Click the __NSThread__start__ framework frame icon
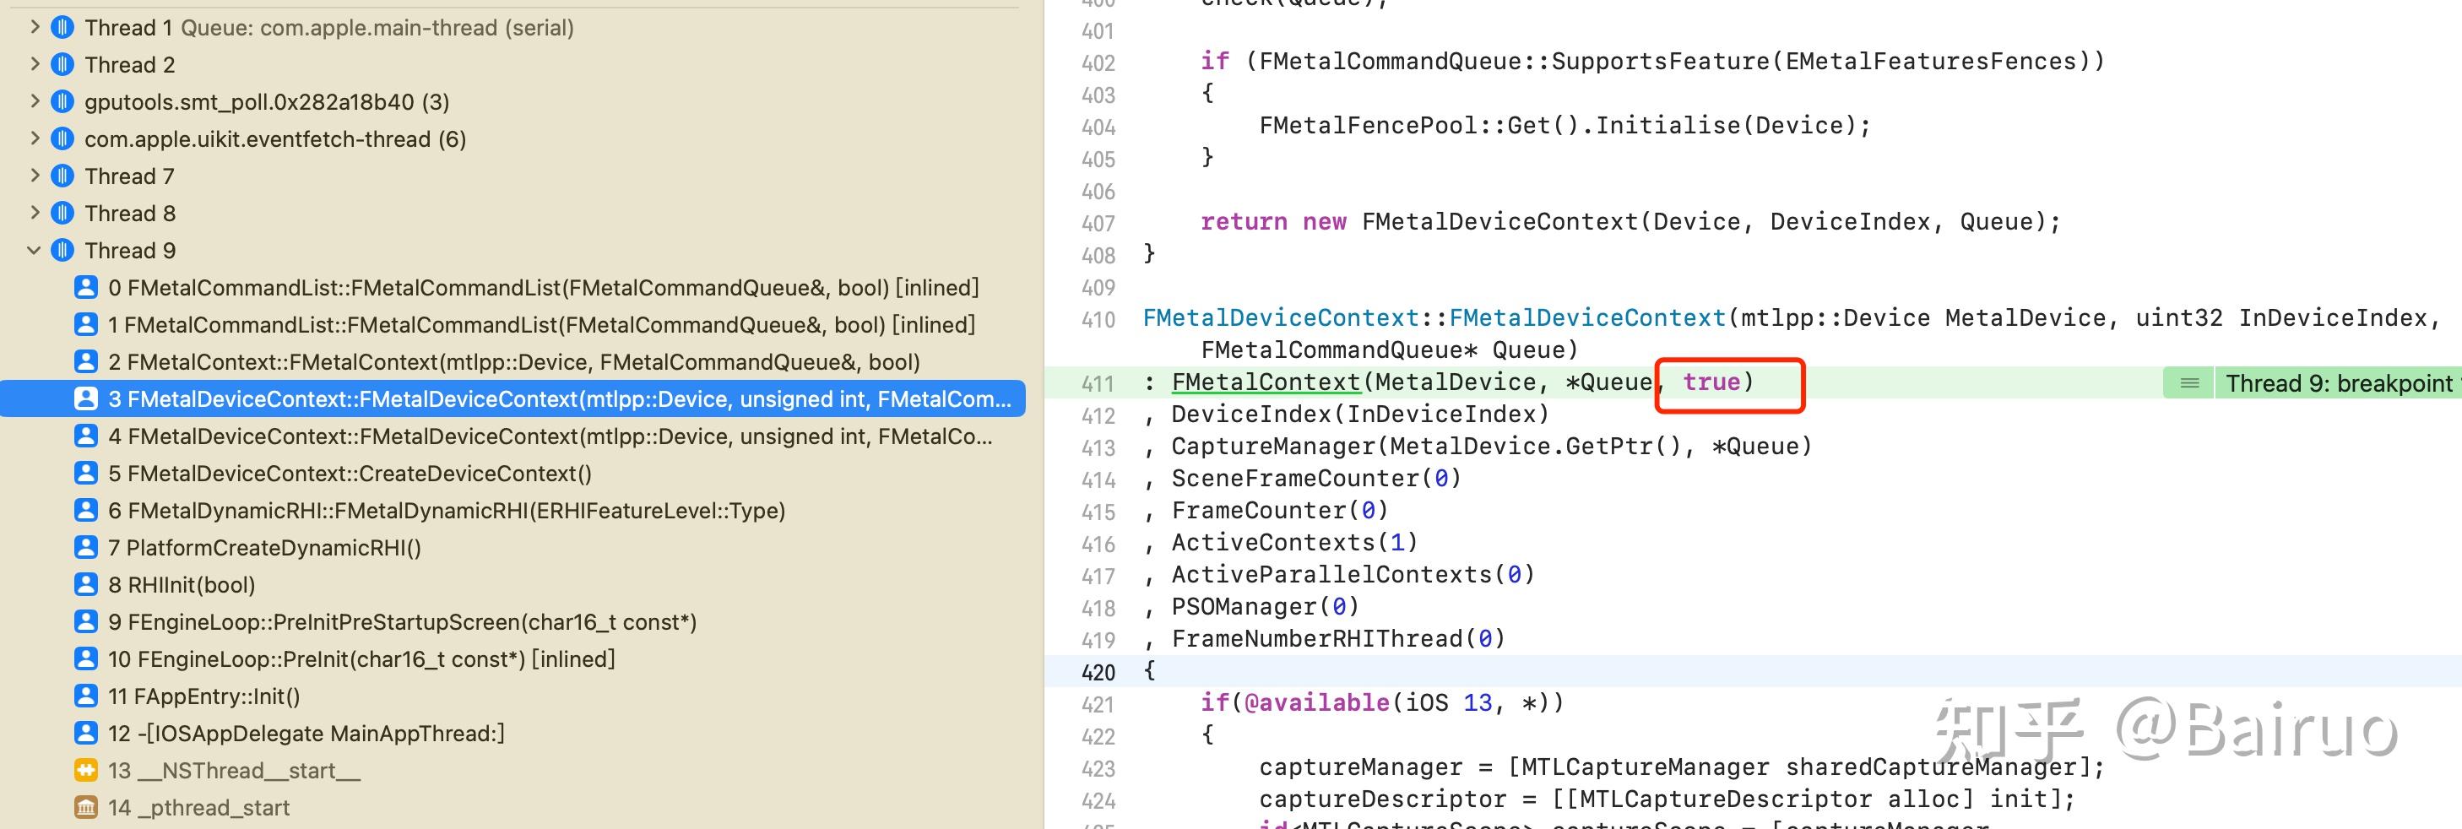 tap(86, 770)
